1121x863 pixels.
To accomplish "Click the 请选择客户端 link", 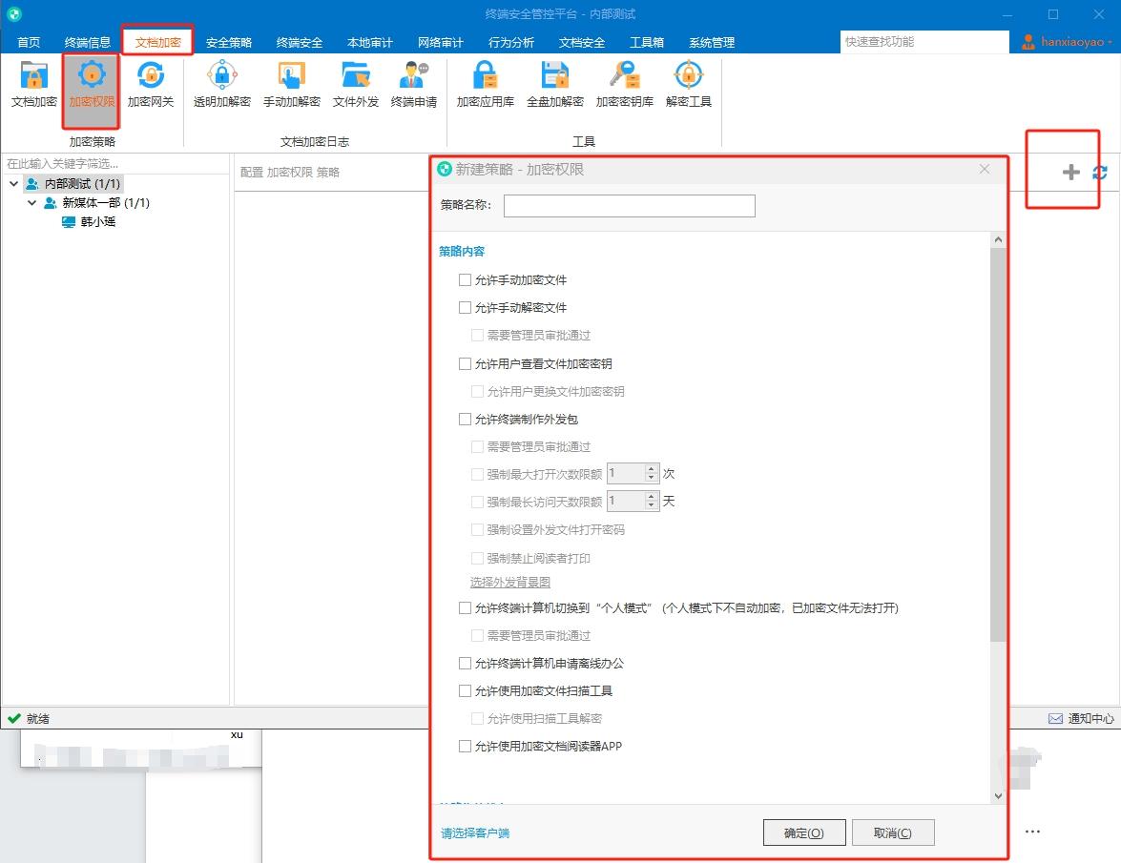I will 475,833.
